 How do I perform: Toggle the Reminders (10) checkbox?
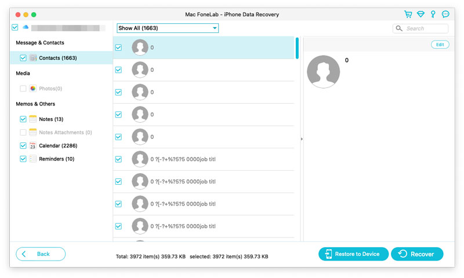coord(23,159)
